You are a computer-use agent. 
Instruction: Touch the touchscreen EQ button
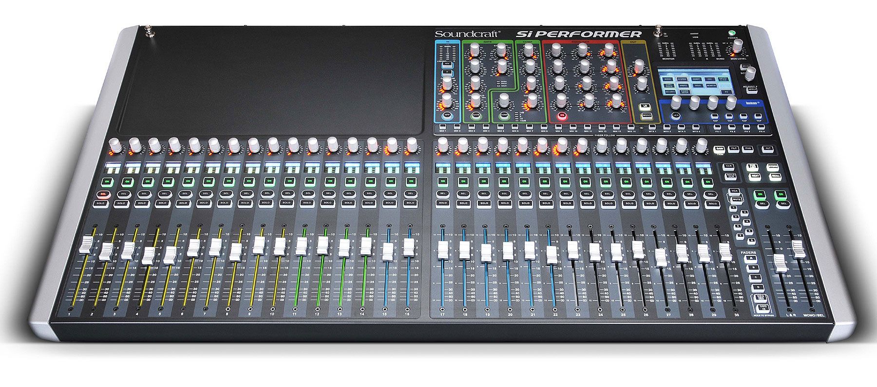click(x=726, y=92)
